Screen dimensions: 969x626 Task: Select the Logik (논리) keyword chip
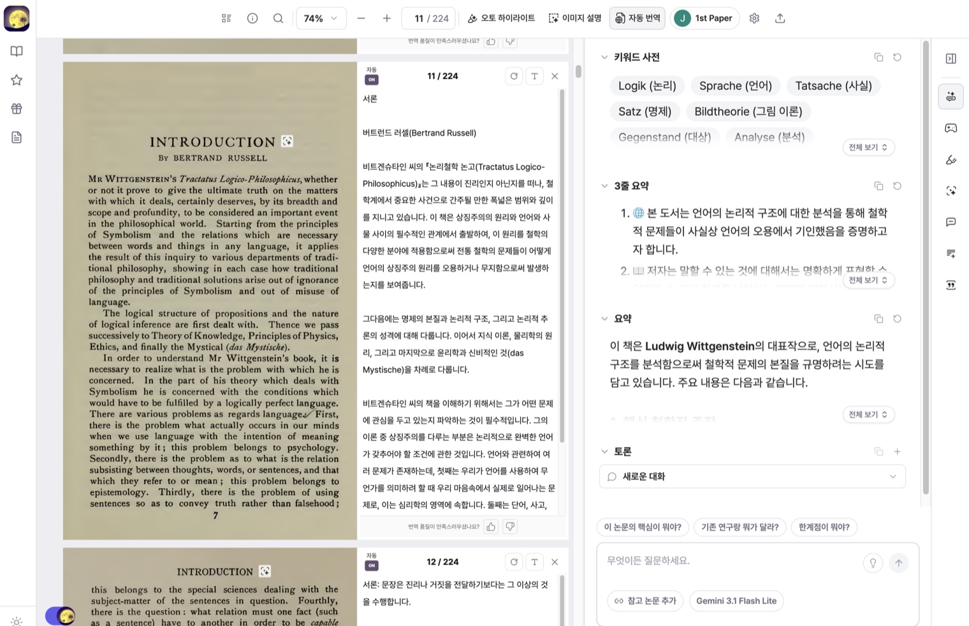(647, 86)
